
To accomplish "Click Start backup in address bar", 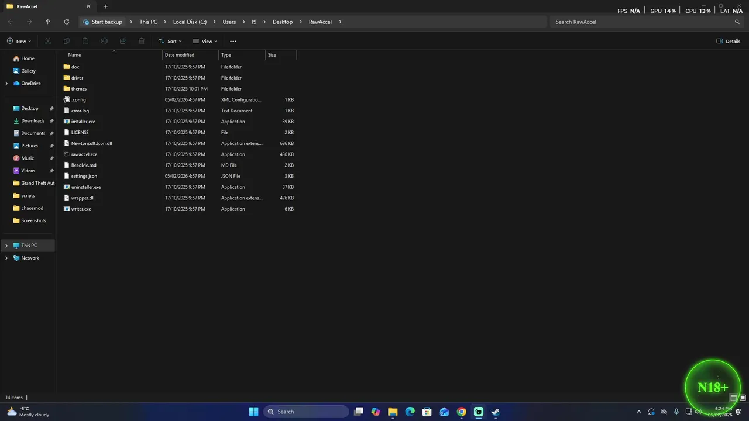I will (103, 22).
